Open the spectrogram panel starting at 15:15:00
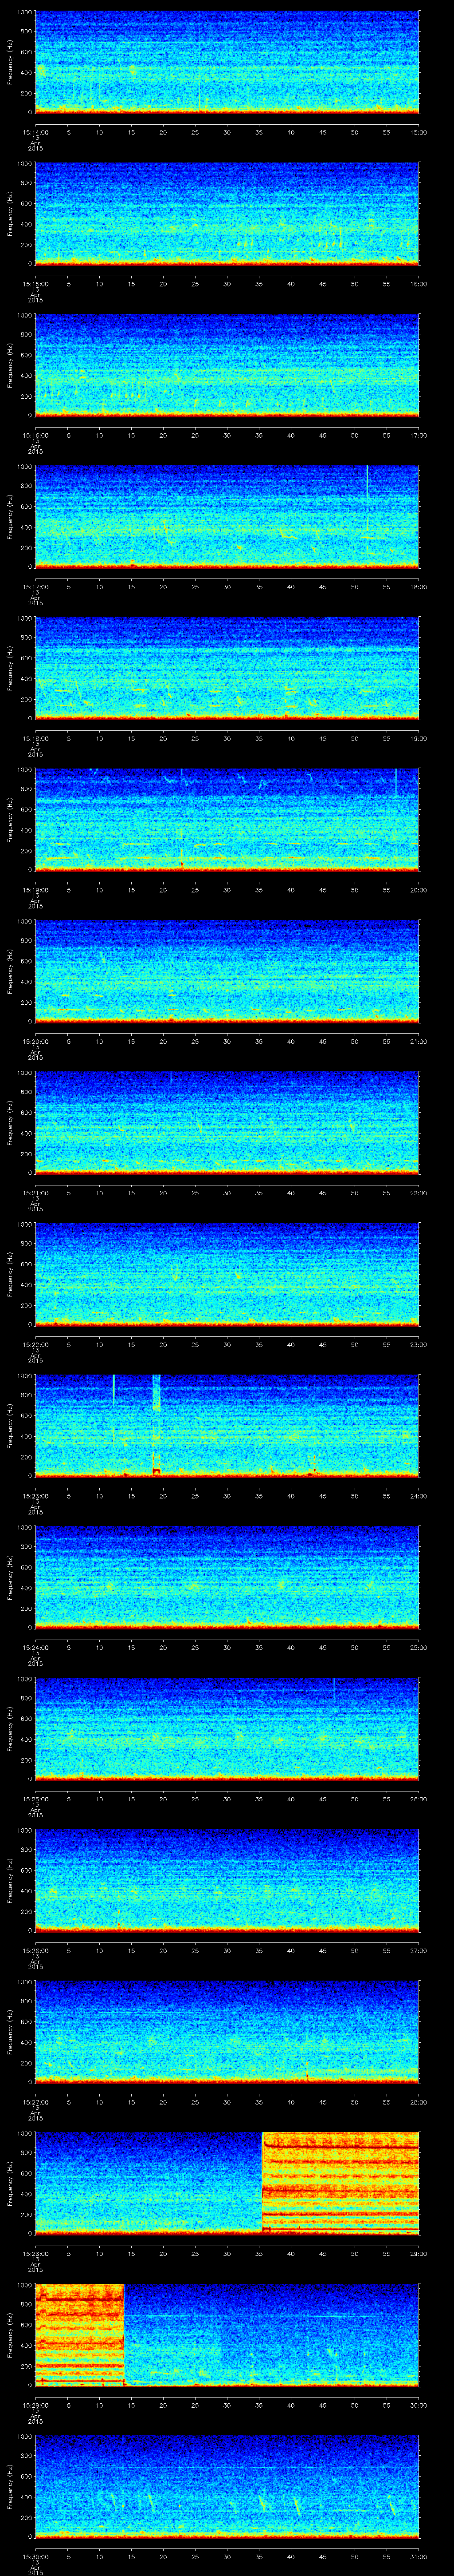Viewport: 454px width, 2576px height. click(x=227, y=213)
